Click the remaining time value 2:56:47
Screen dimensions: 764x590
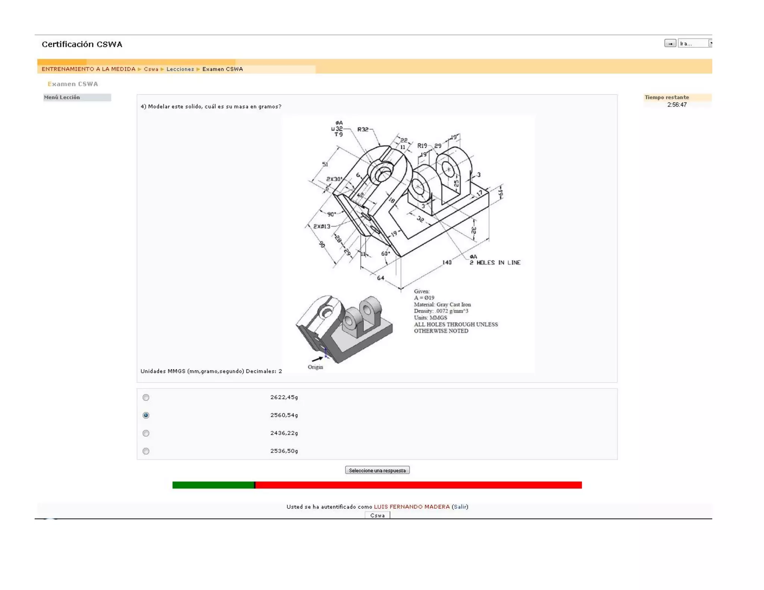tap(677, 105)
